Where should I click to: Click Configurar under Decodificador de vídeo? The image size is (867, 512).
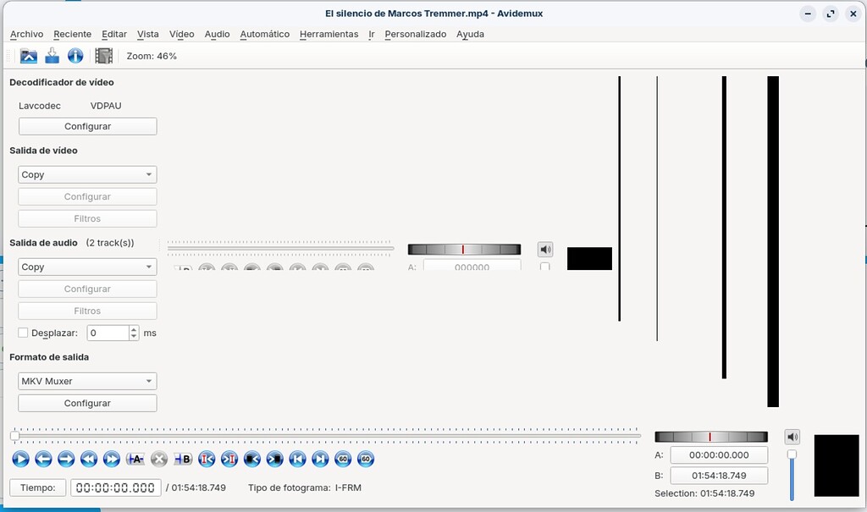[87, 125]
